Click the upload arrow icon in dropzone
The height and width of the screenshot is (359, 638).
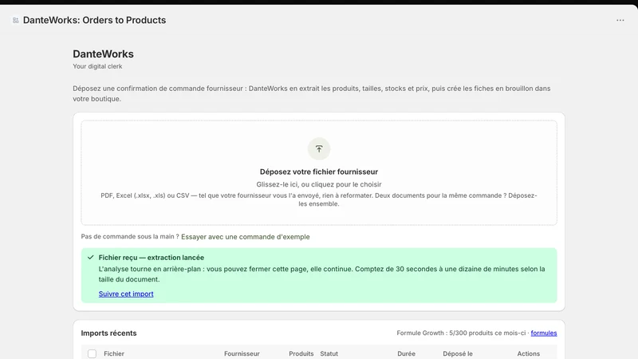coord(319,149)
